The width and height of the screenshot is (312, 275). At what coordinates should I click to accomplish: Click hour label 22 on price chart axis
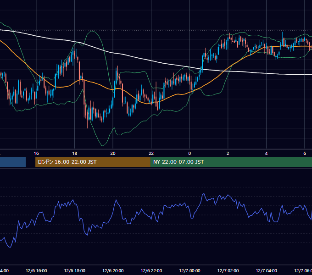(x=151, y=154)
